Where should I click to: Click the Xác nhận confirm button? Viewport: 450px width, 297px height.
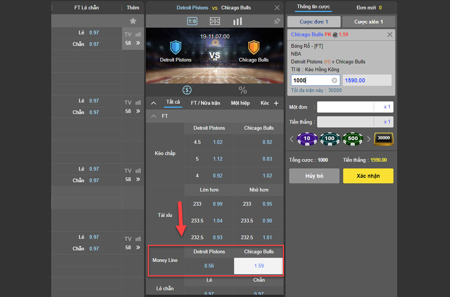[x=368, y=176]
